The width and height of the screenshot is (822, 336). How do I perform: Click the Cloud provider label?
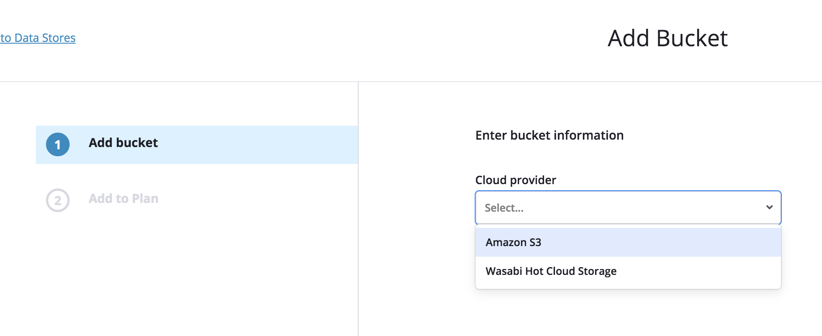click(x=515, y=180)
